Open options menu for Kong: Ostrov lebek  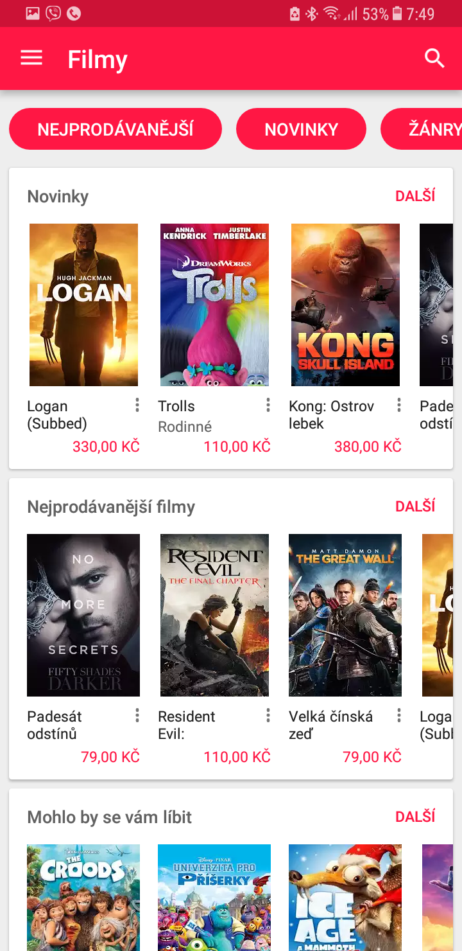click(x=398, y=405)
